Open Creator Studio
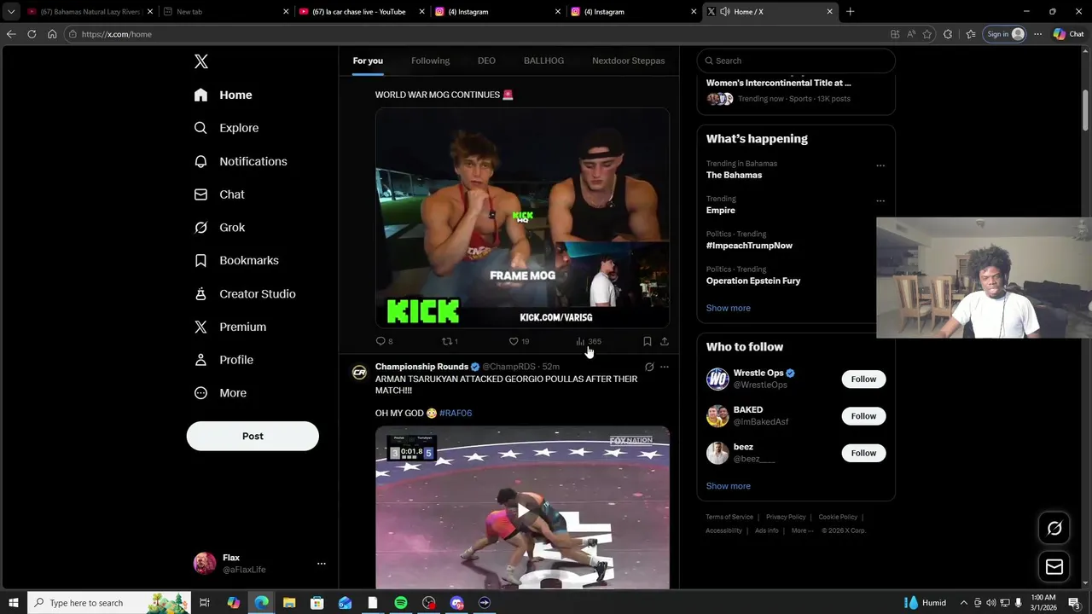1092x614 pixels. (x=245, y=293)
